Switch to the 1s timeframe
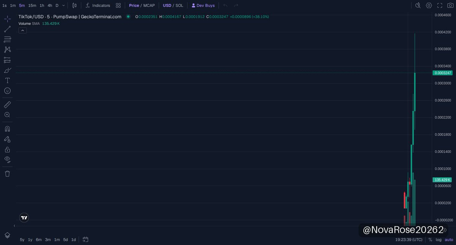 tap(5, 6)
